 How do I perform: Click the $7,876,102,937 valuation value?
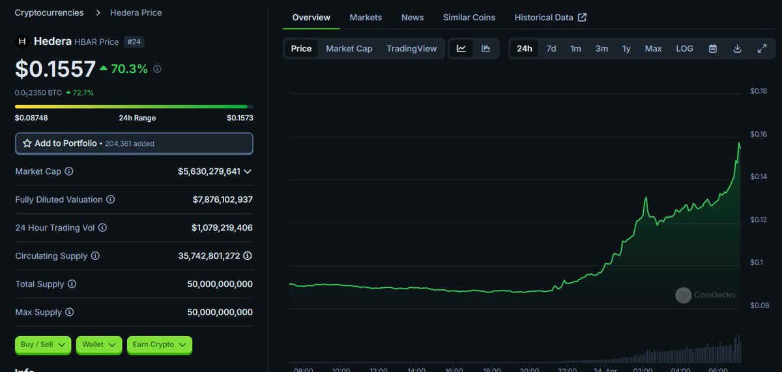[x=222, y=199]
